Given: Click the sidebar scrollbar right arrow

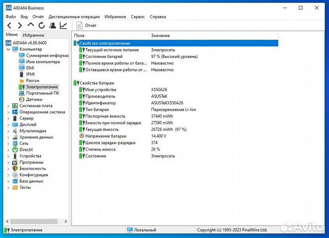Looking at the screenshot, I should pos(66,221).
